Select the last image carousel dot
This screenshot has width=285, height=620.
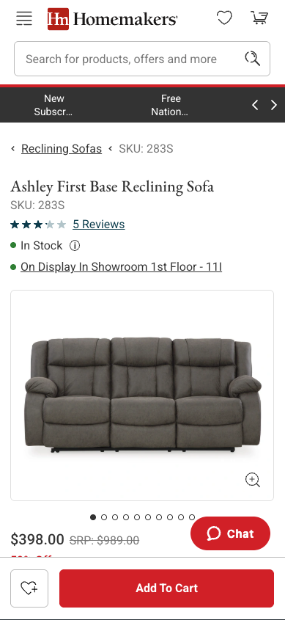point(192,517)
